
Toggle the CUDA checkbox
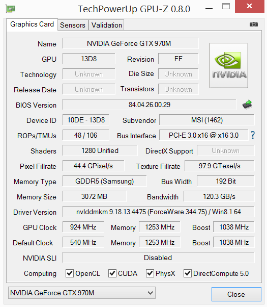(112, 273)
